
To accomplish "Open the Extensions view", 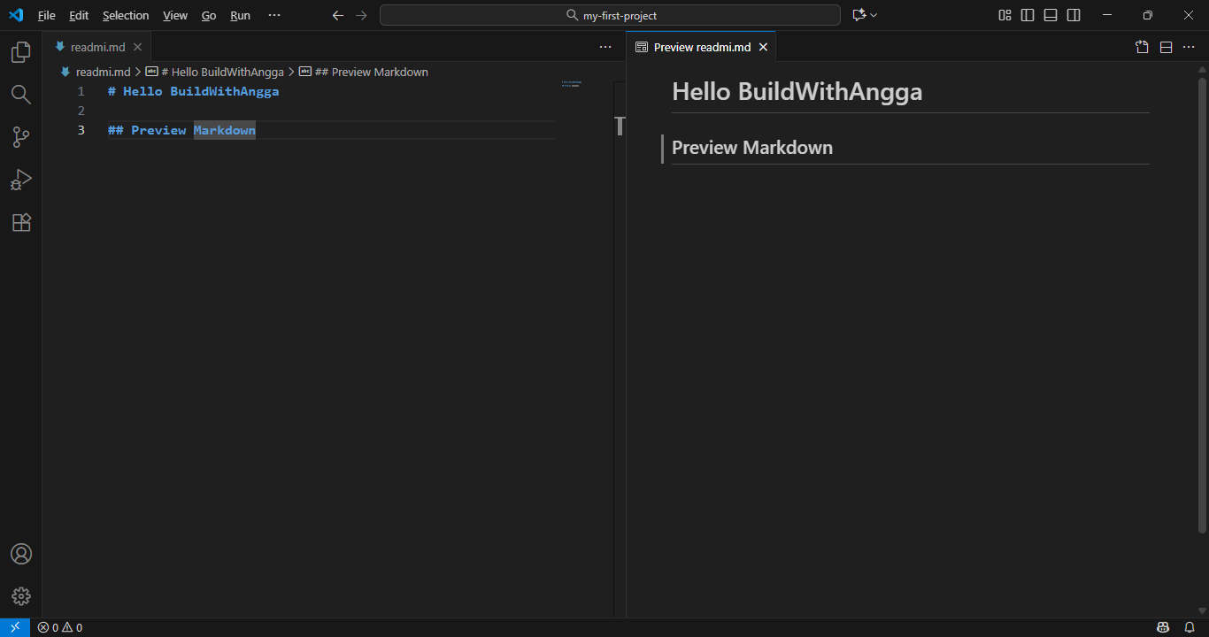I will click(20, 222).
